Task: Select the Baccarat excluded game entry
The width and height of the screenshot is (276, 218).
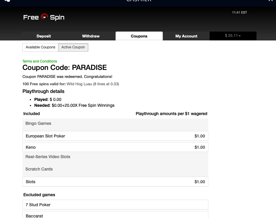Action: click(x=115, y=215)
